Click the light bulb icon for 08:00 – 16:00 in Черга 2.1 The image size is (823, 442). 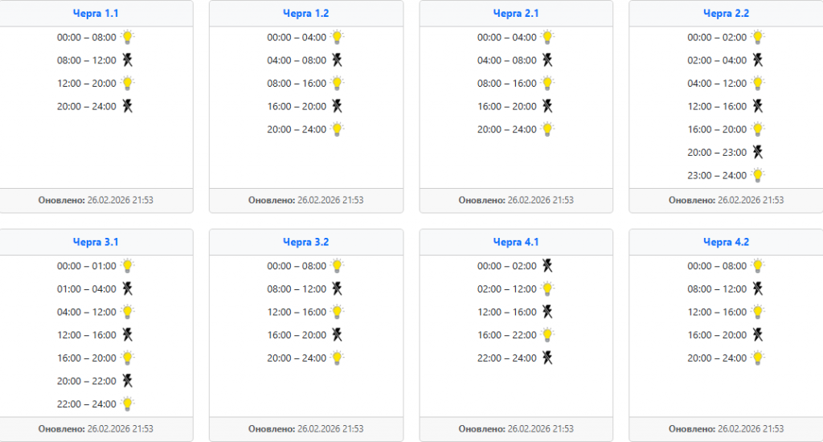tap(547, 83)
